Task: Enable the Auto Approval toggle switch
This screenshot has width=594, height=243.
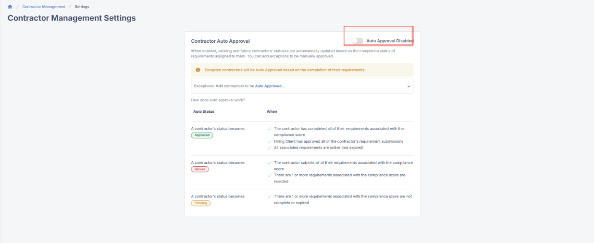Action: tap(357, 41)
